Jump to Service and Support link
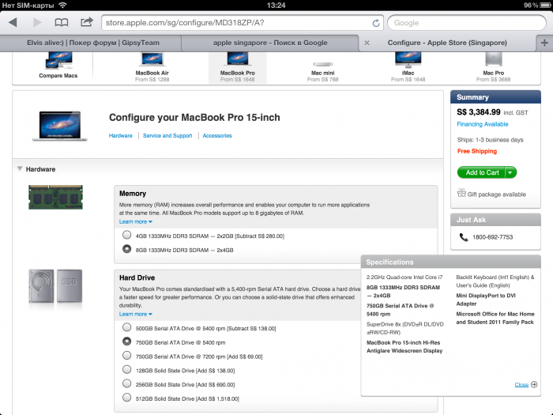This screenshot has width=553, height=415. pyautogui.click(x=167, y=135)
